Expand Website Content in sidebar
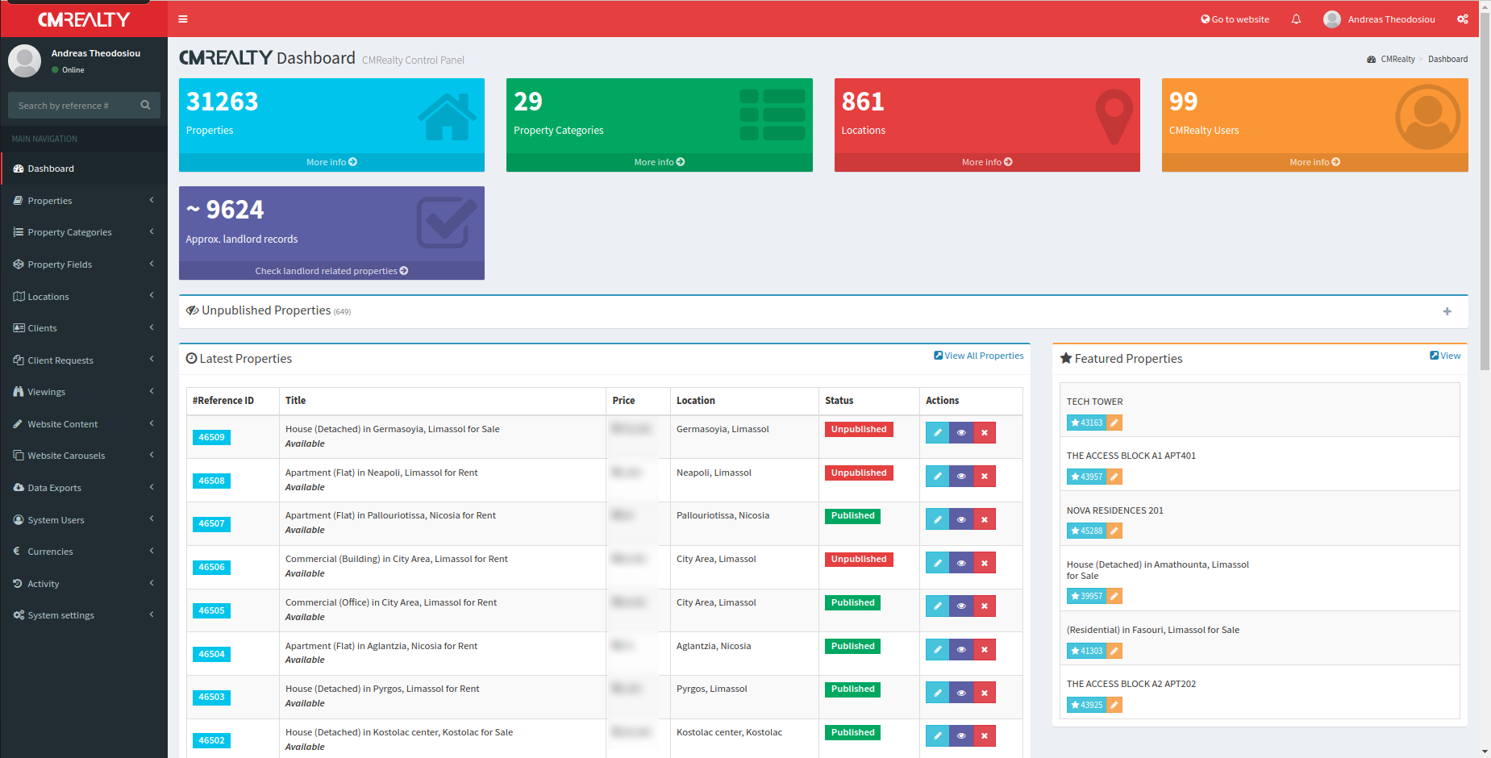This screenshot has width=1491, height=758. (84, 424)
